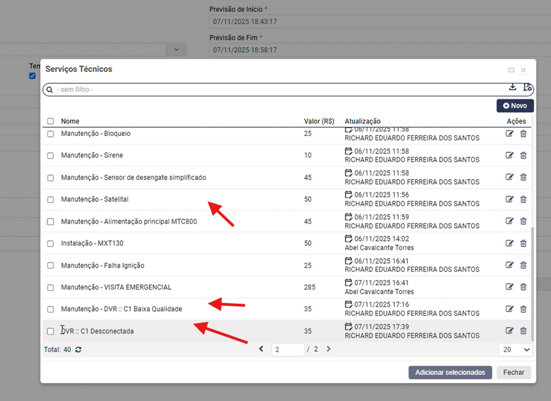
Task: Sort by the Nome column header
Action: click(70, 121)
